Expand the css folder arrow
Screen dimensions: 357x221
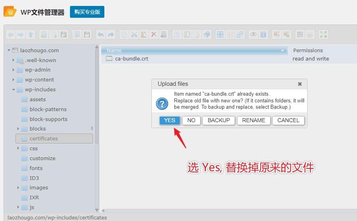tap(18, 148)
